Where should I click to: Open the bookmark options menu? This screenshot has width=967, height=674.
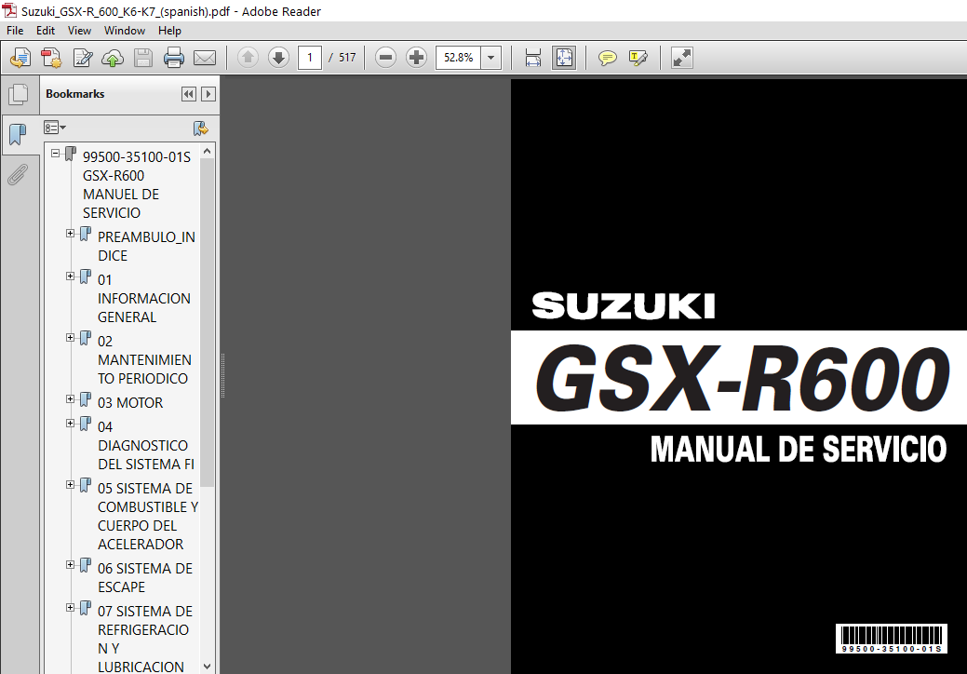point(54,128)
